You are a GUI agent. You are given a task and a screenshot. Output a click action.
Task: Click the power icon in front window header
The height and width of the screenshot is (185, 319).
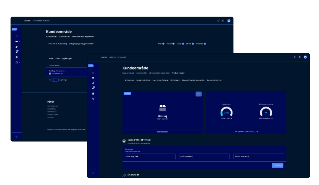tap(305, 57)
